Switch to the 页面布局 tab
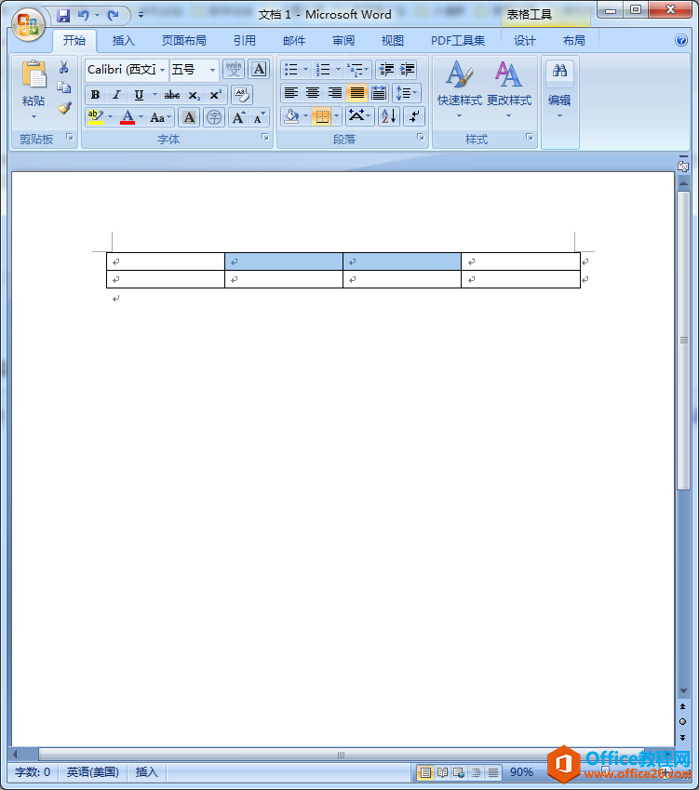 pyautogui.click(x=184, y=41)
